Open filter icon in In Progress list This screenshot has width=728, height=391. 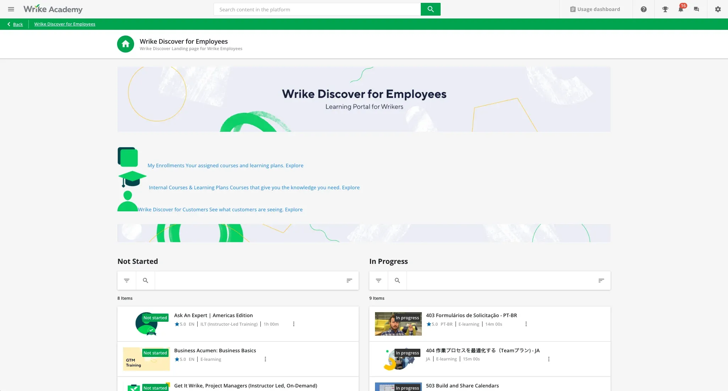(x=379, y=281)
